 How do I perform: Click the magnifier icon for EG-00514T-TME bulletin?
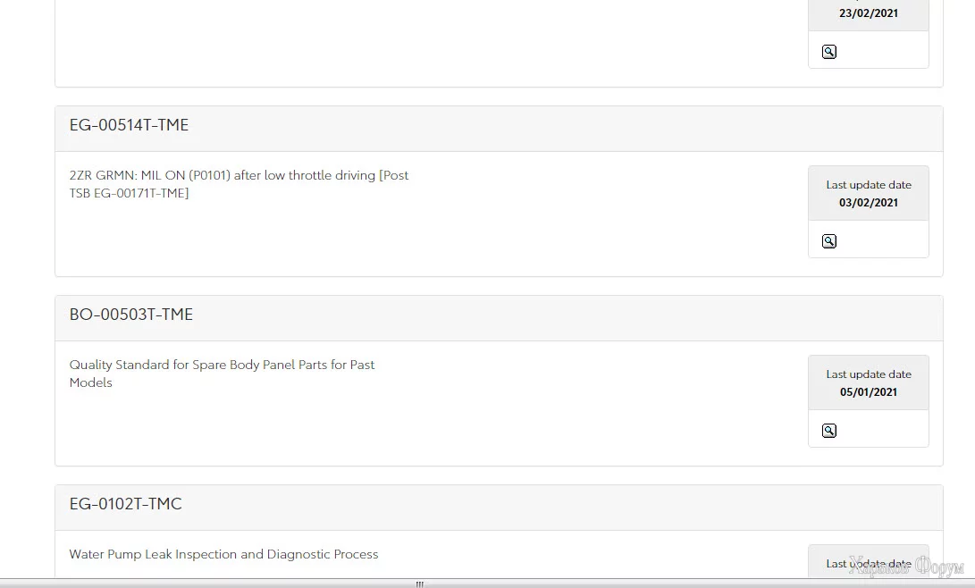click(x=829, y=241)
